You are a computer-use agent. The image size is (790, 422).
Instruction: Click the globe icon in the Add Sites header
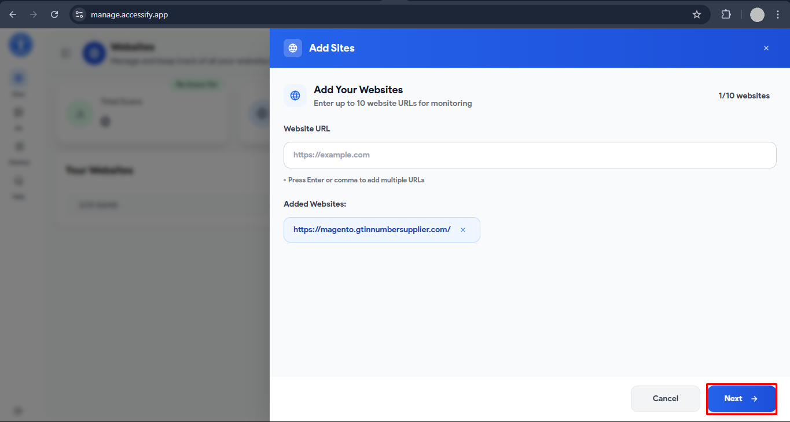tap(293, 48)
